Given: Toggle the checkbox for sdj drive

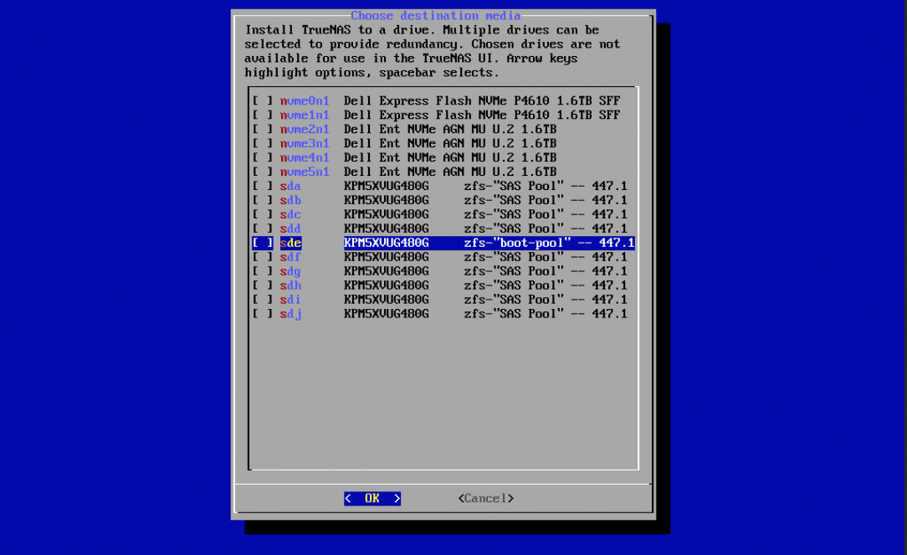Looking at the screenshot, I should coord(262,314).
